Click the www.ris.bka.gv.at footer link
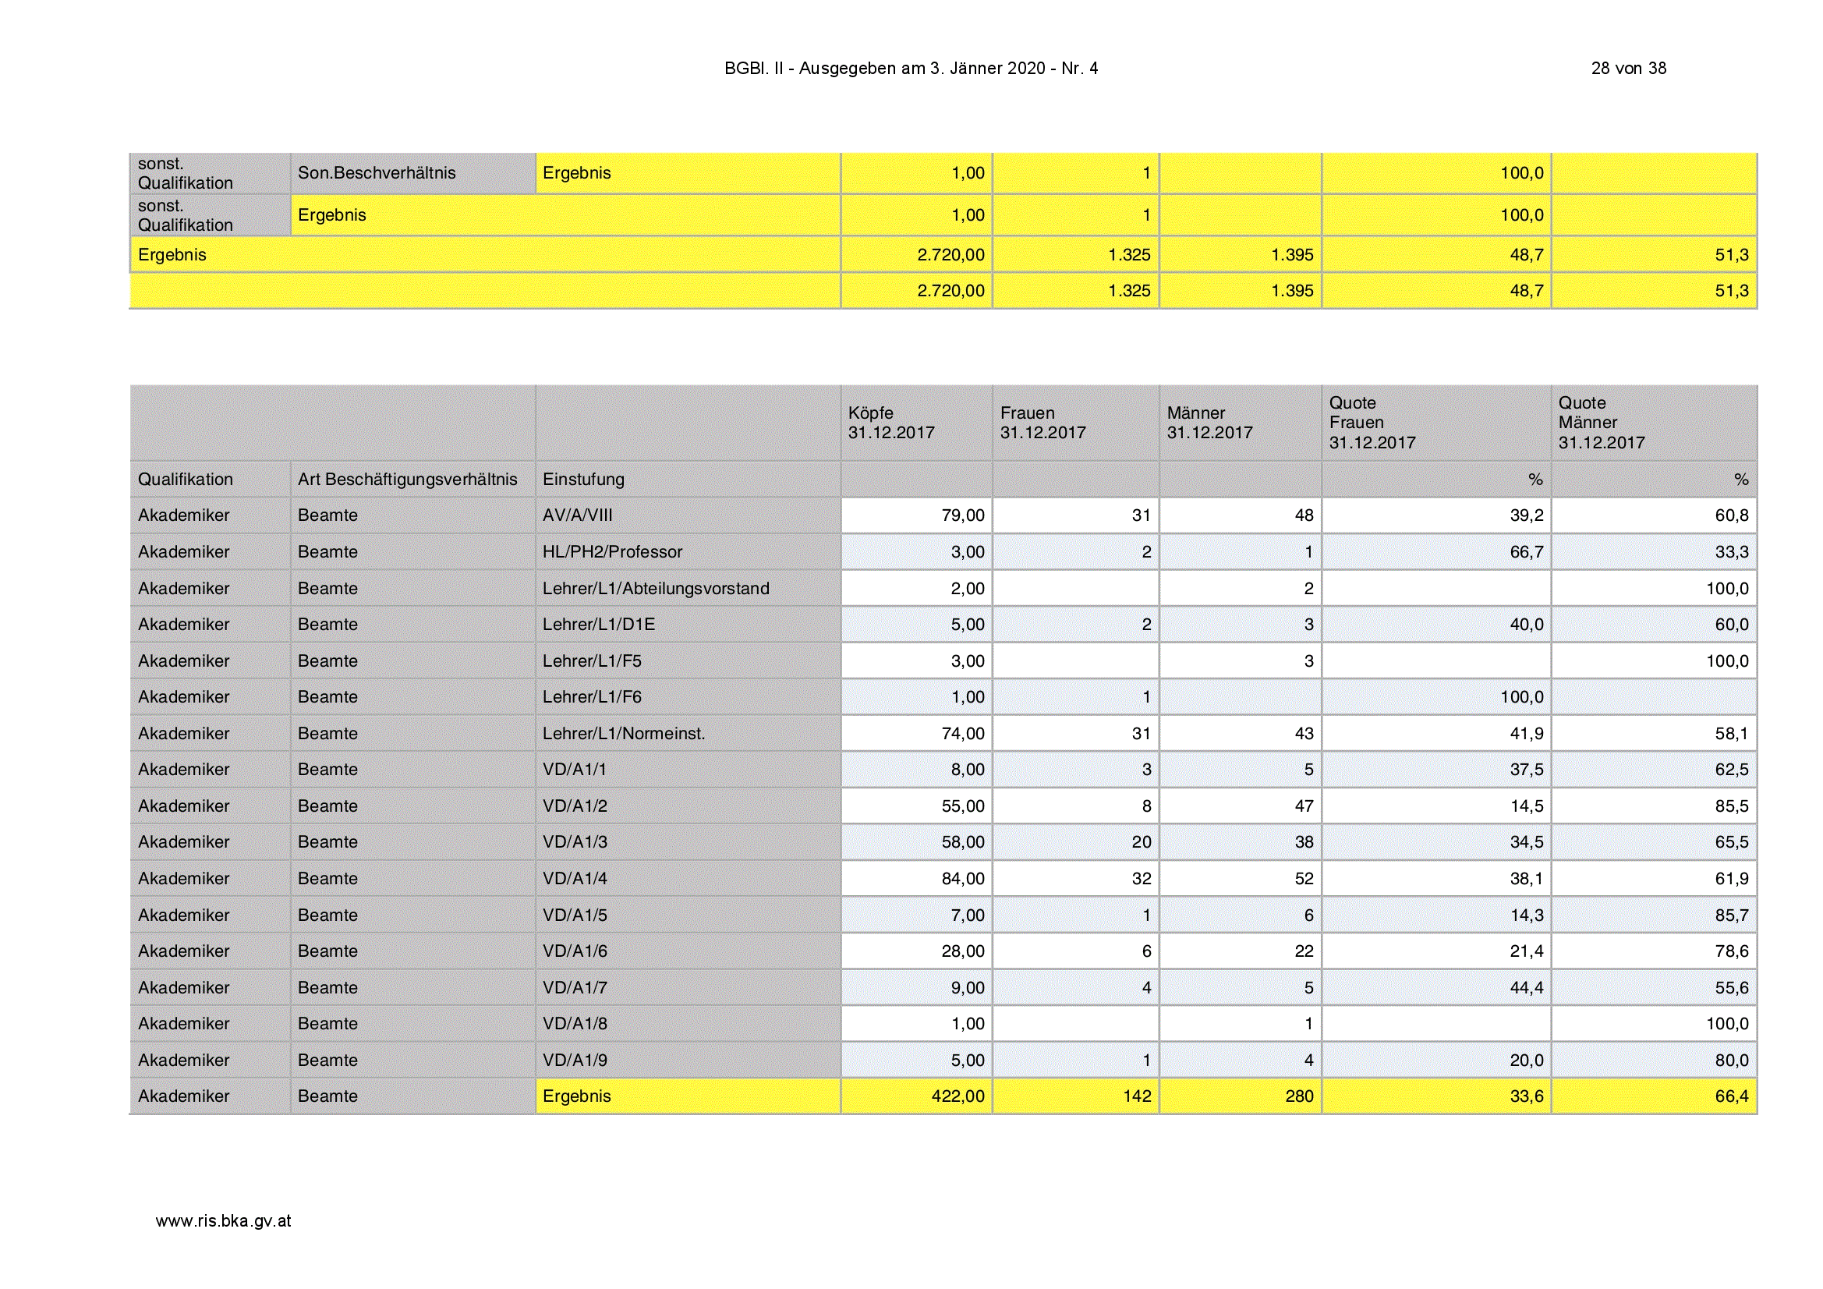1823x1289 pixels. (x=223, y=1221)
